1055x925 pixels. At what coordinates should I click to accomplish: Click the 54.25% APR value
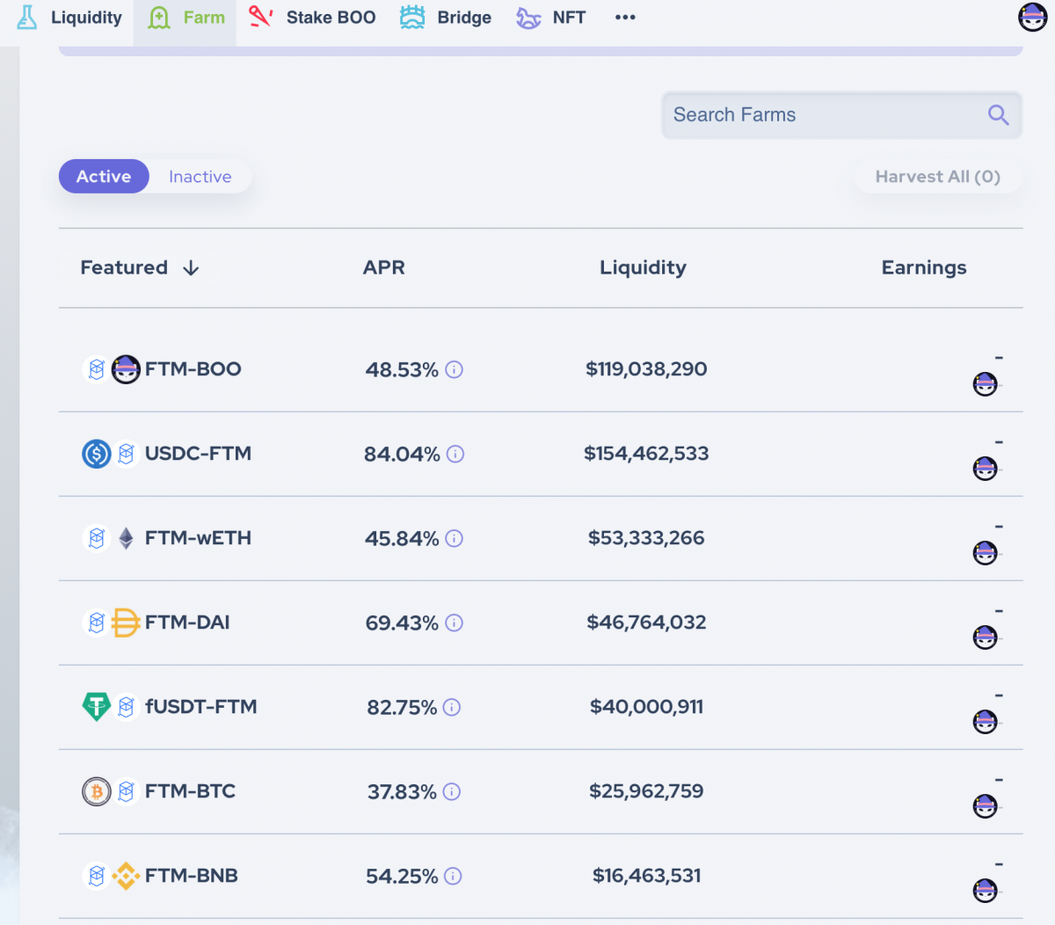[x=402, y=877]
